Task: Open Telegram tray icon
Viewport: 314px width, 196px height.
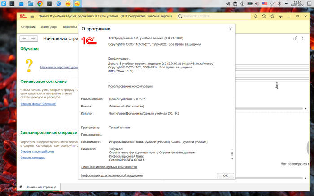Action: pyautogui.click(x=228, y=4)
